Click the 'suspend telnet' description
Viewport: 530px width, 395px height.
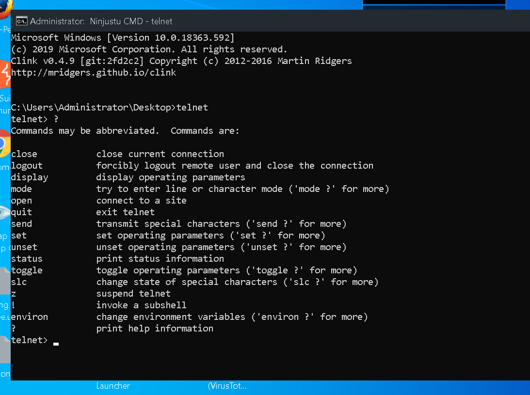(133, 293)
